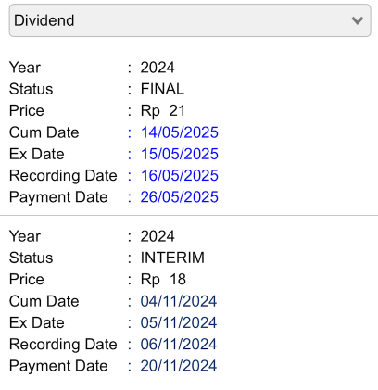
Task: Click the Payment Date label in FINAL section
Action: click(58, 197)
